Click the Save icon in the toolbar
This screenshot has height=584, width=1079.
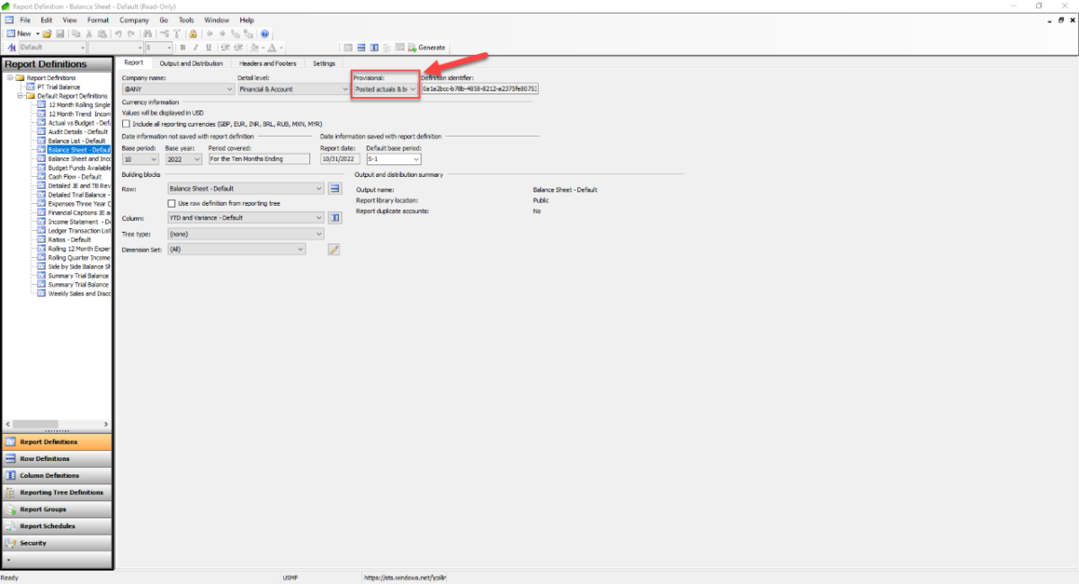[x=60, y=32]
